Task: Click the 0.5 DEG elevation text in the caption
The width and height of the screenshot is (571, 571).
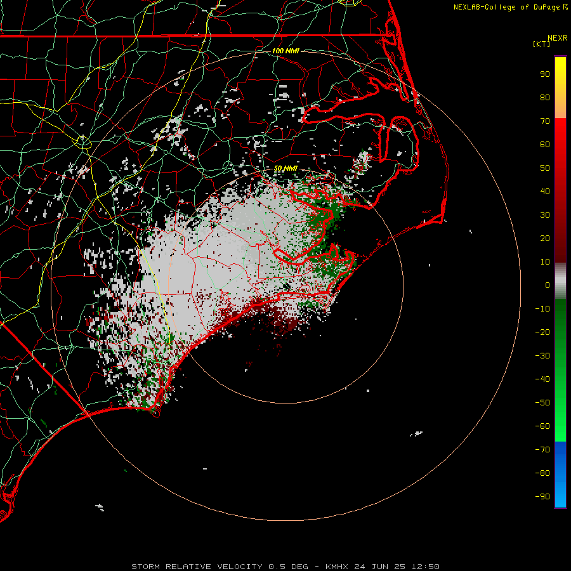Action: [x=289, y=567]
